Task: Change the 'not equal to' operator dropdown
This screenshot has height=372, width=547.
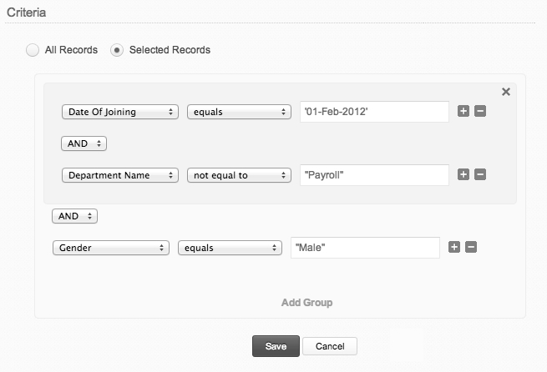Action: tap(238, 175)
